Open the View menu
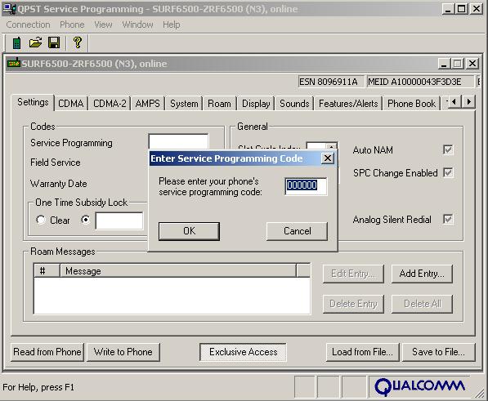This screenshot has height=401, width=488. [x=103, y=25]
